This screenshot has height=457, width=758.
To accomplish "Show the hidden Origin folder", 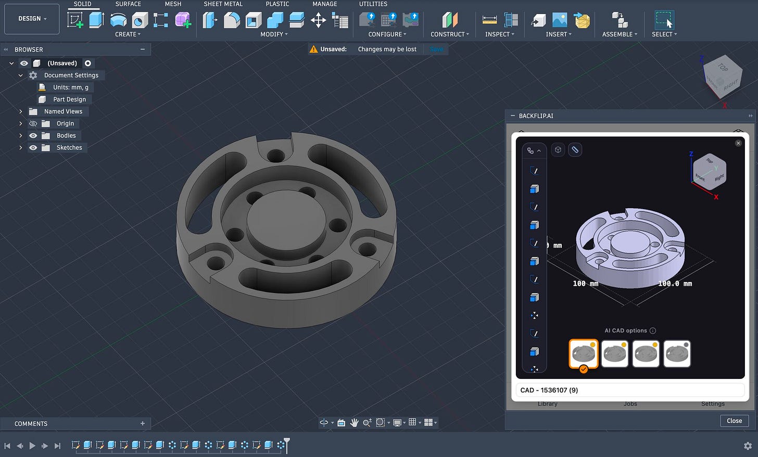I will coord(33,123).
